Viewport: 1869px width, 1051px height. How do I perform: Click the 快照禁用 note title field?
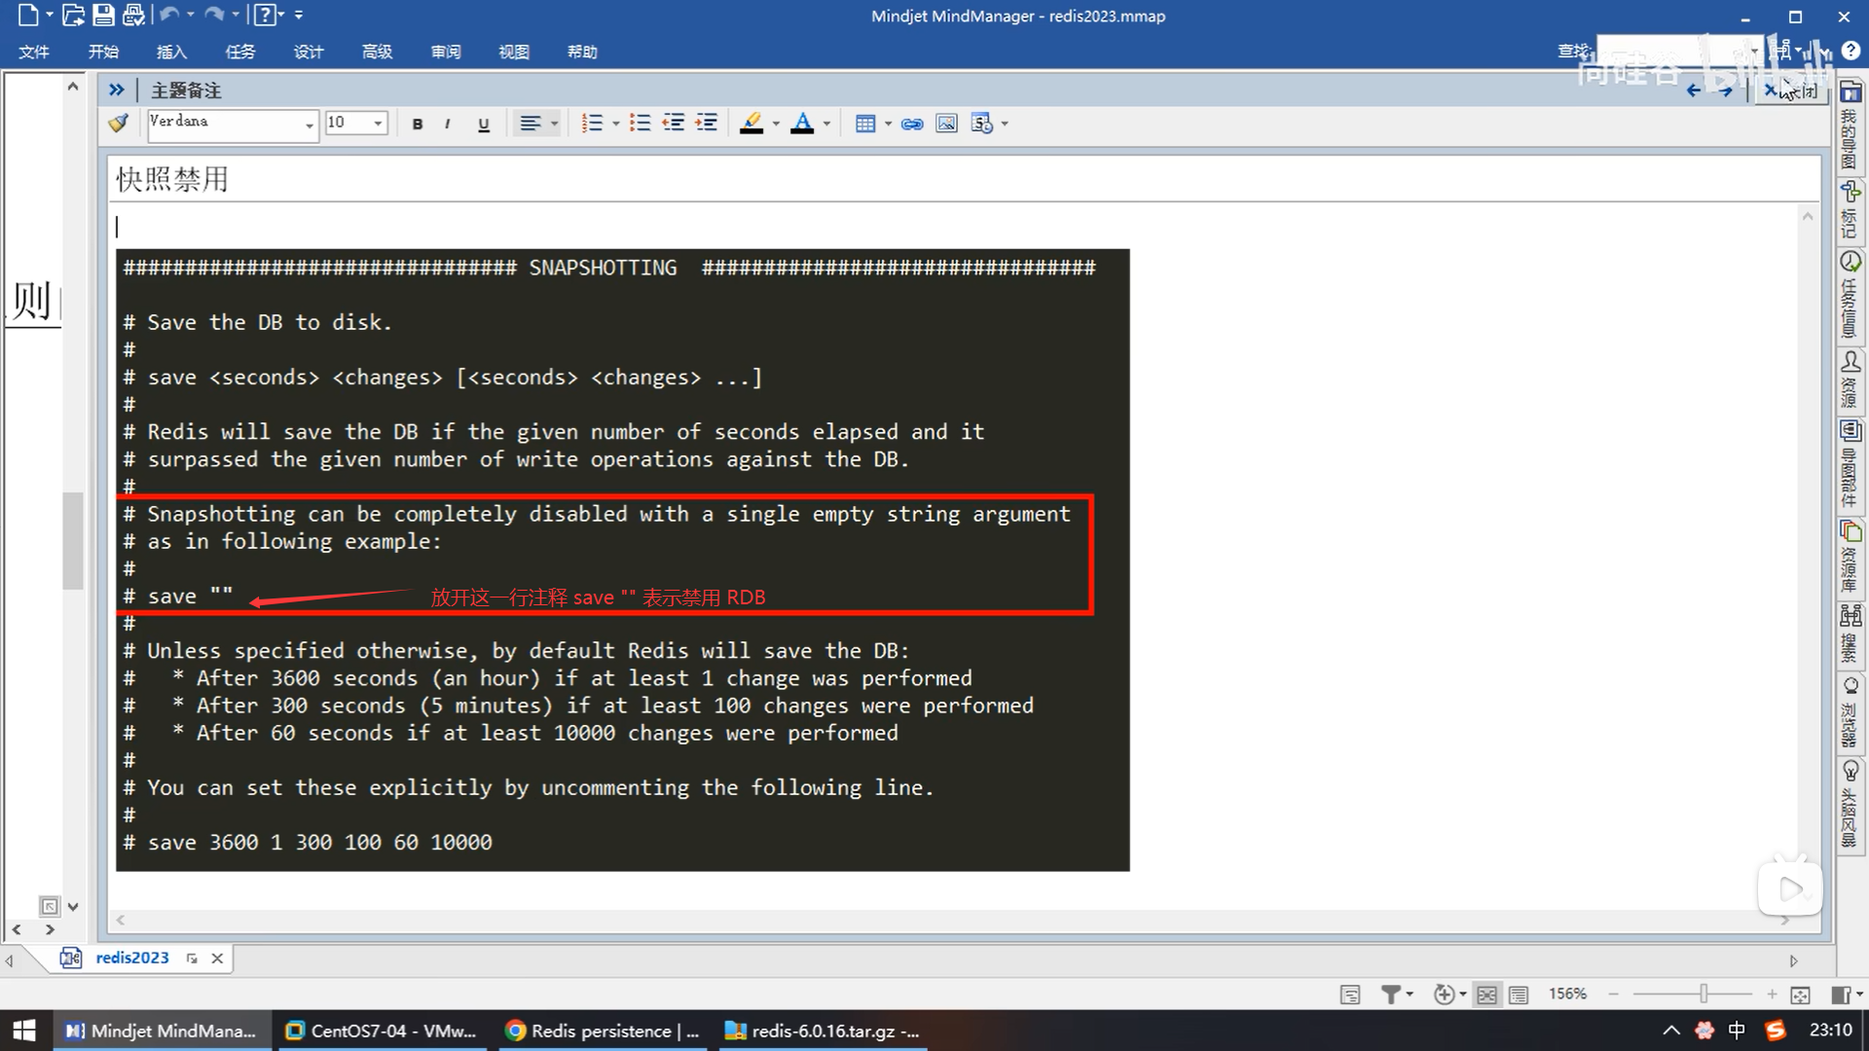pos(173,179)
